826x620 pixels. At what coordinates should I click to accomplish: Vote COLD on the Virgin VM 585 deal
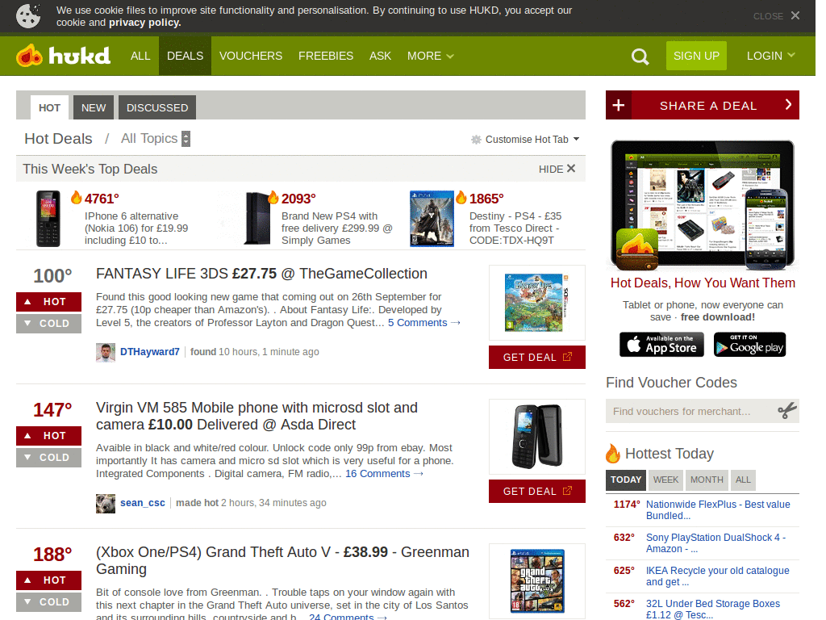click(48, 458)
